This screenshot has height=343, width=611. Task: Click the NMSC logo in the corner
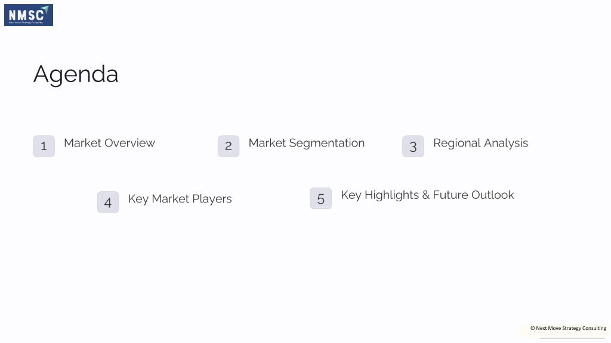pyautogui.click(x=29, y=15)
